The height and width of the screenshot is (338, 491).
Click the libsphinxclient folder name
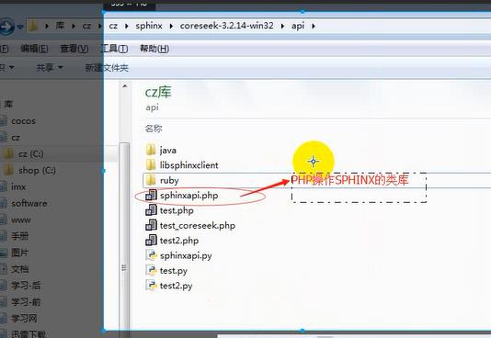pyautogui.click(x=188, y=165)
